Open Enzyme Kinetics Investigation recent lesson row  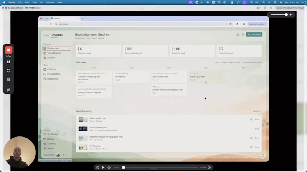[x=168, y=138]
